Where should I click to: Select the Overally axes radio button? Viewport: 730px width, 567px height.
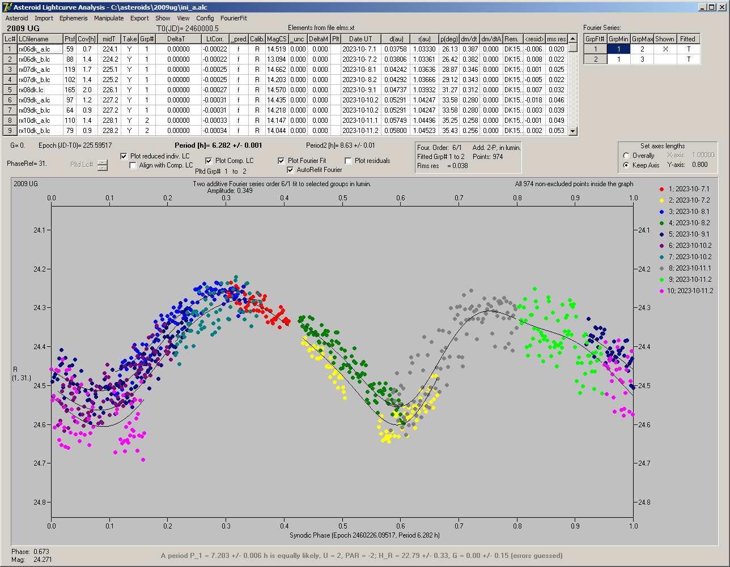[x=626, y=156]
